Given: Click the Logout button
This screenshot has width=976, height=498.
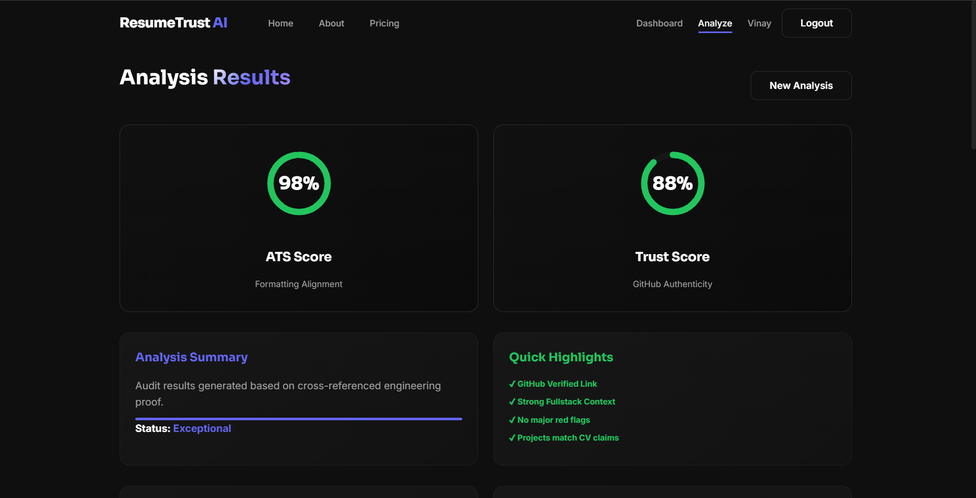Looking at the screenshot, I should point(816,23).
